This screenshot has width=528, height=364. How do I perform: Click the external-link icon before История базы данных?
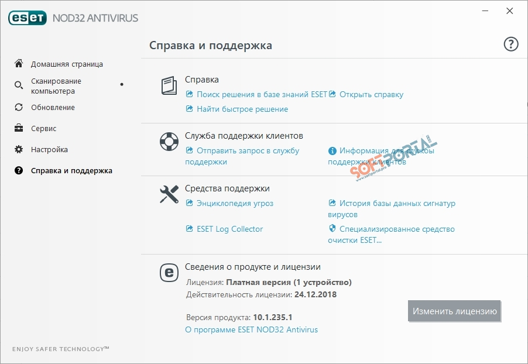pyautogui.click(x=332, y=202)
